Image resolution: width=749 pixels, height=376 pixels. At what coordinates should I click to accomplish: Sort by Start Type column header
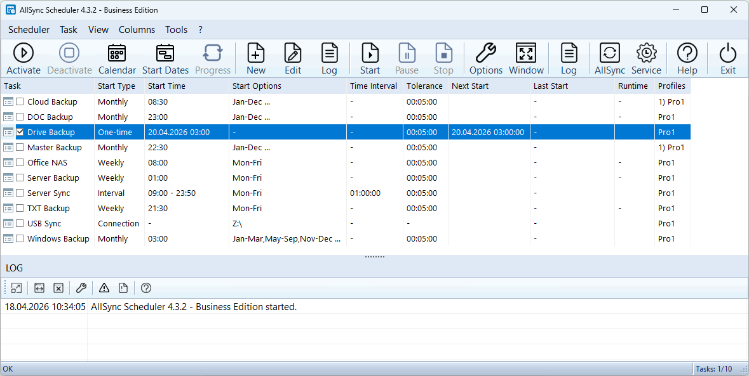coord(116,86)
